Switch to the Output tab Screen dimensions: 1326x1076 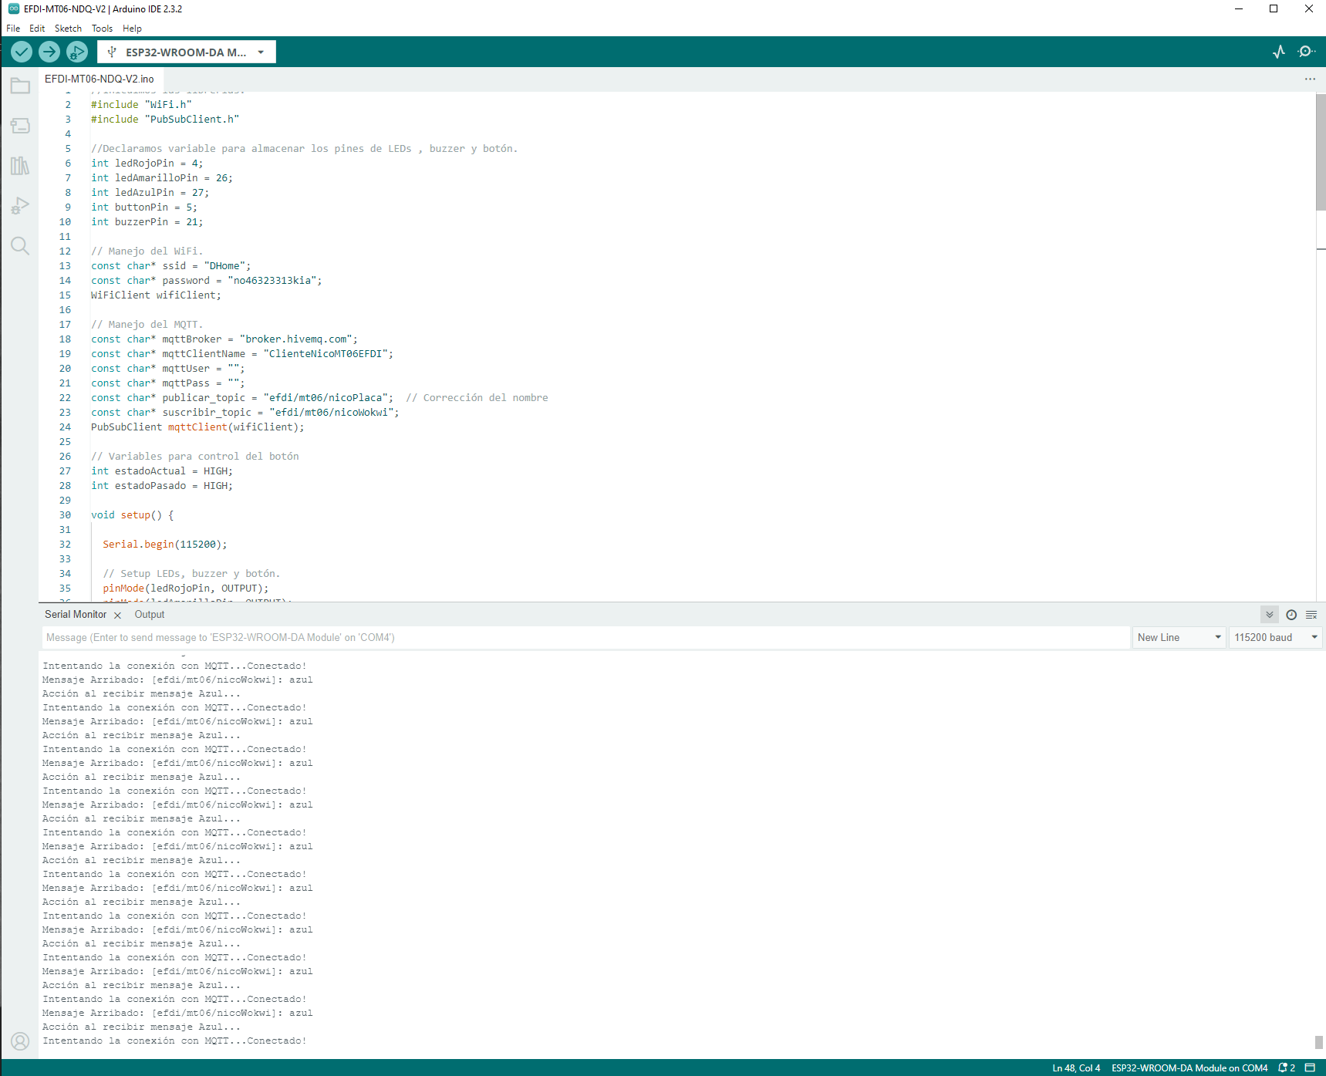[150, 615]
